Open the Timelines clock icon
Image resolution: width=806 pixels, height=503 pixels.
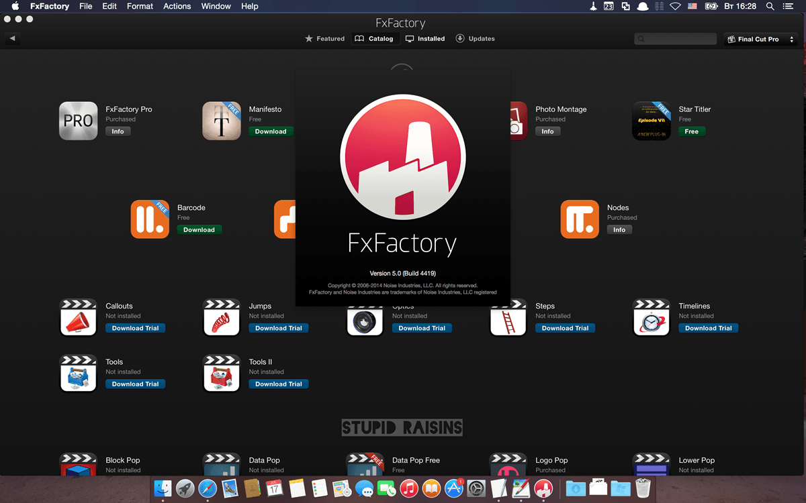click(652, 317)
